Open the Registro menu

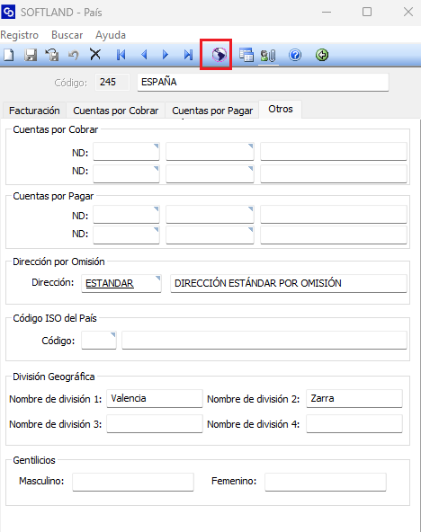point(20,35)
